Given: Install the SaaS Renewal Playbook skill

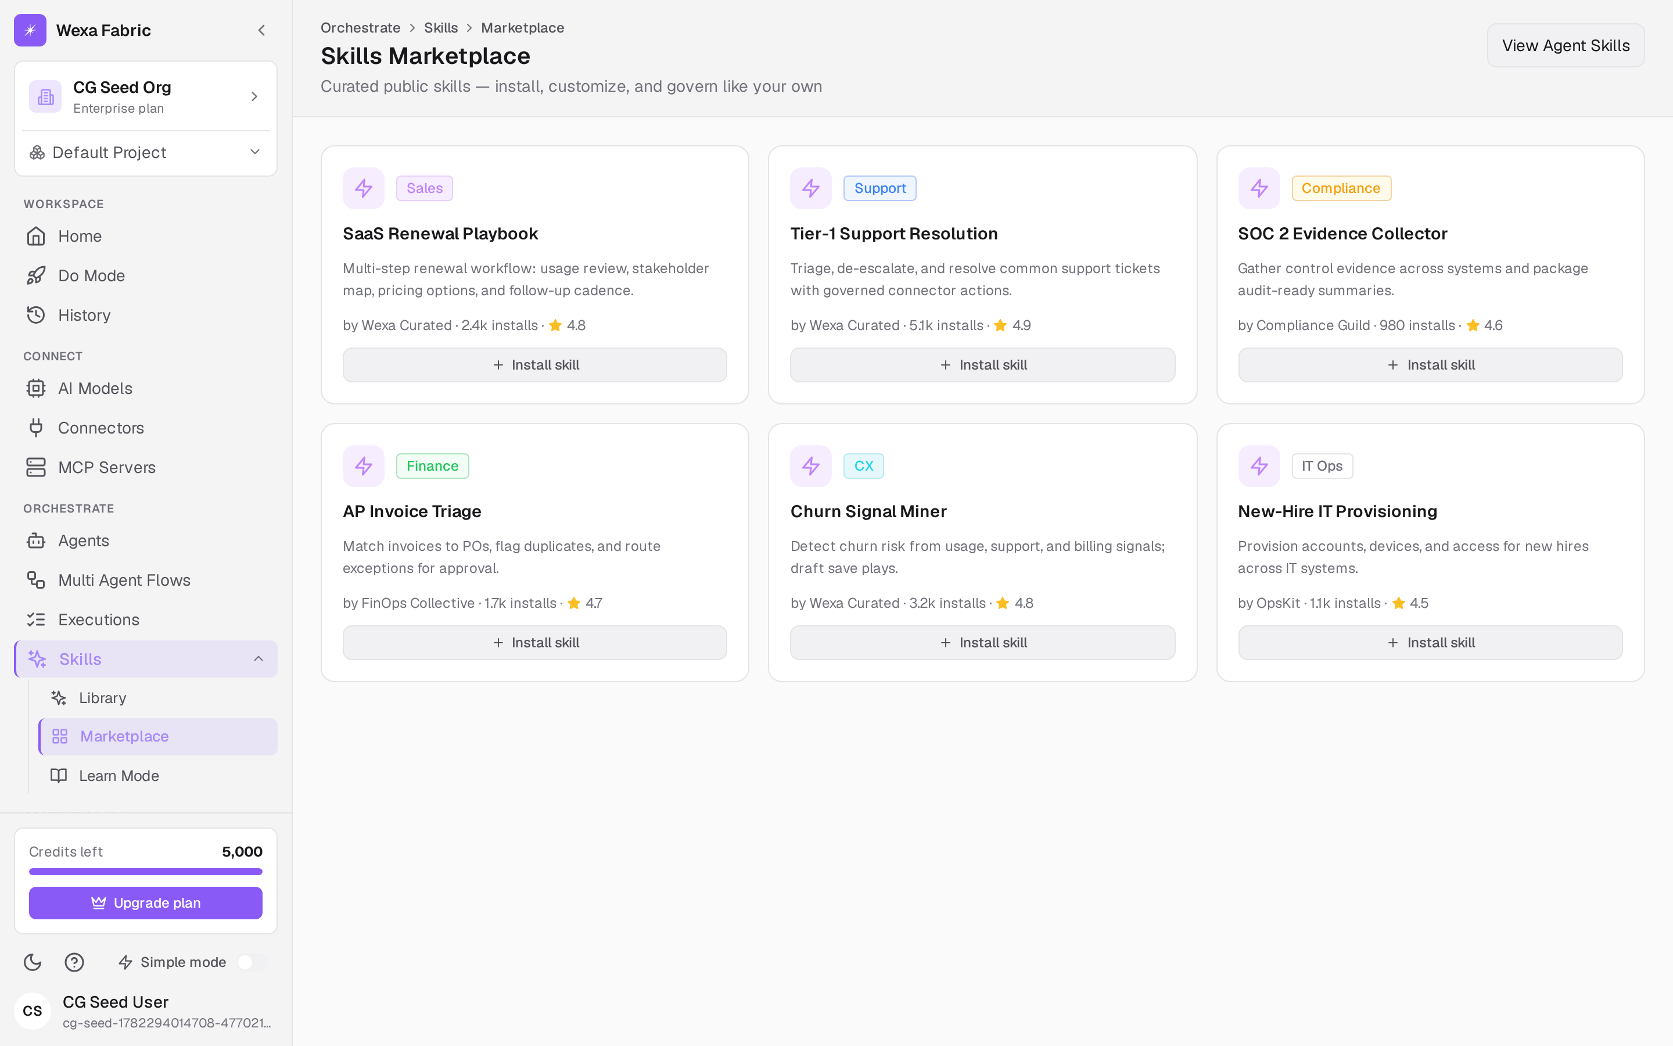Looking at the screenshot, I should pos(534,364).
